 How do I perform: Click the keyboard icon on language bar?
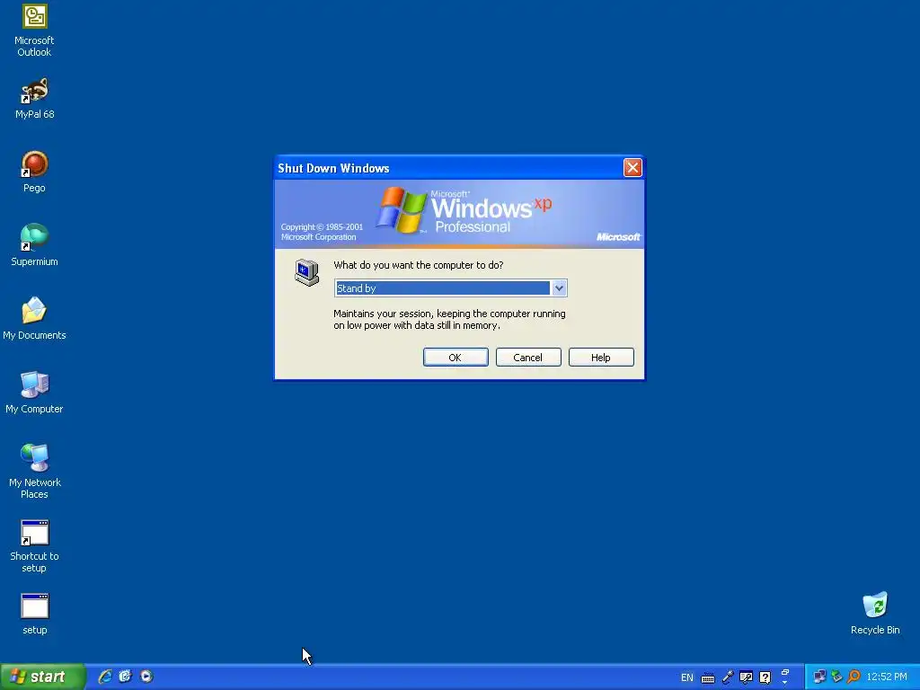[x=708, y=678]
